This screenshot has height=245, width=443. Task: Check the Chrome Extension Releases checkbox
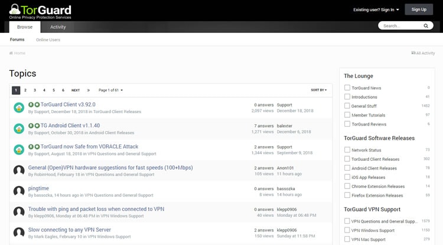point(347,186)
